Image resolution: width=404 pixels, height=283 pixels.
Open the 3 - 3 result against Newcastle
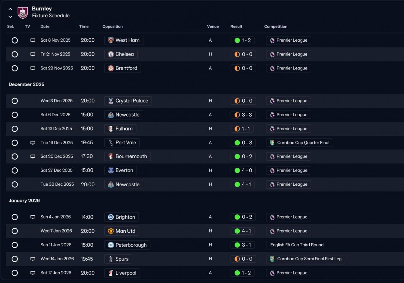[243, 115]
